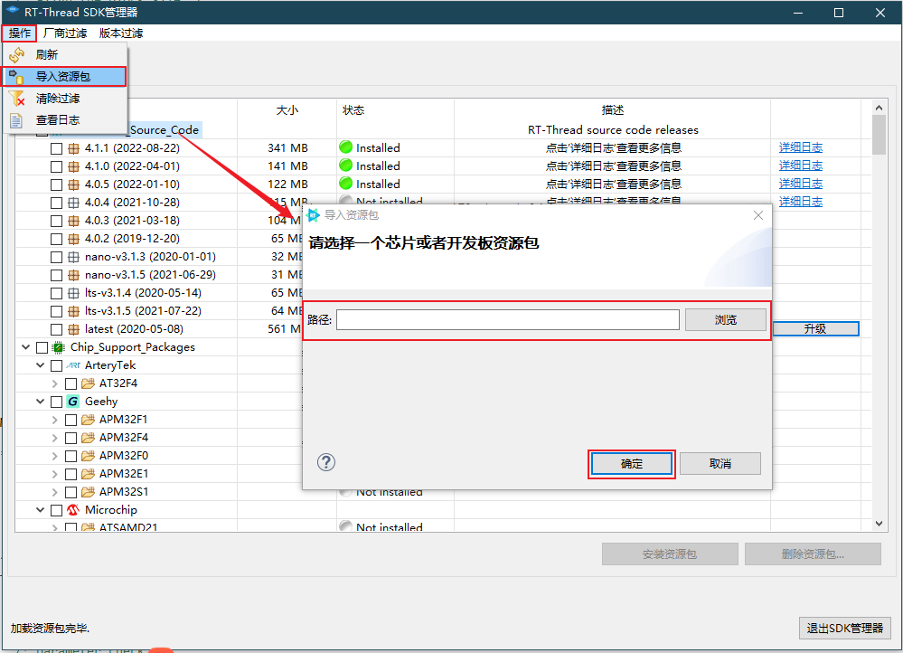Click the Microchip vendor logo icon
The width and height of the screenshot is (903, 653).
tap(73, 510)
